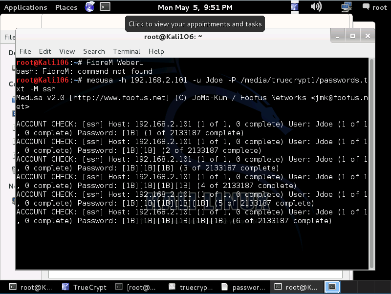The image size is (391, 294).
Task: Open the volume speaker icon
Action: click(x=316, y=7)
